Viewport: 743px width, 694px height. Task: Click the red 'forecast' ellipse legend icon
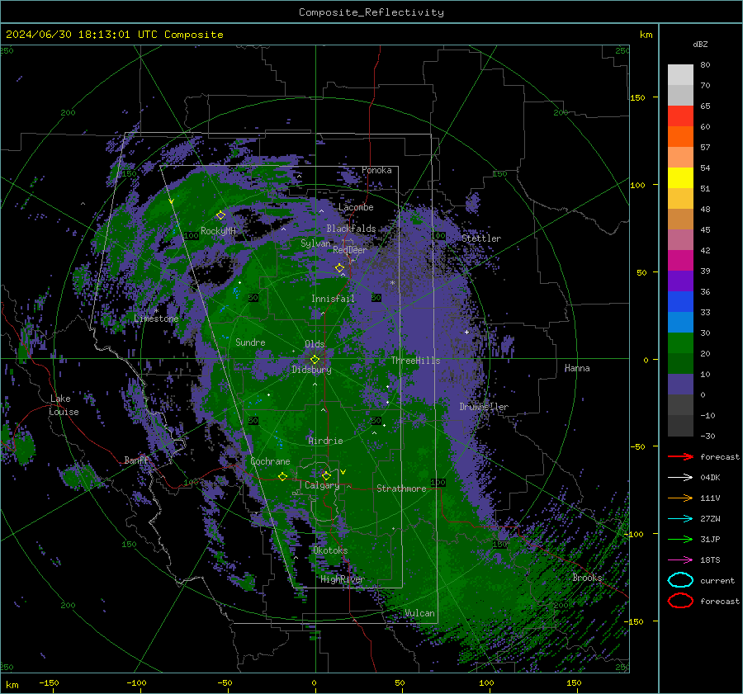680,601
